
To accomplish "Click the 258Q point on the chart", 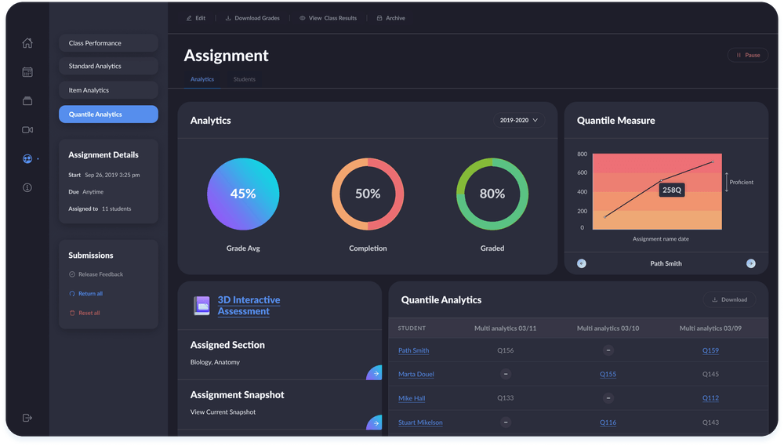I will click(662, 180).
